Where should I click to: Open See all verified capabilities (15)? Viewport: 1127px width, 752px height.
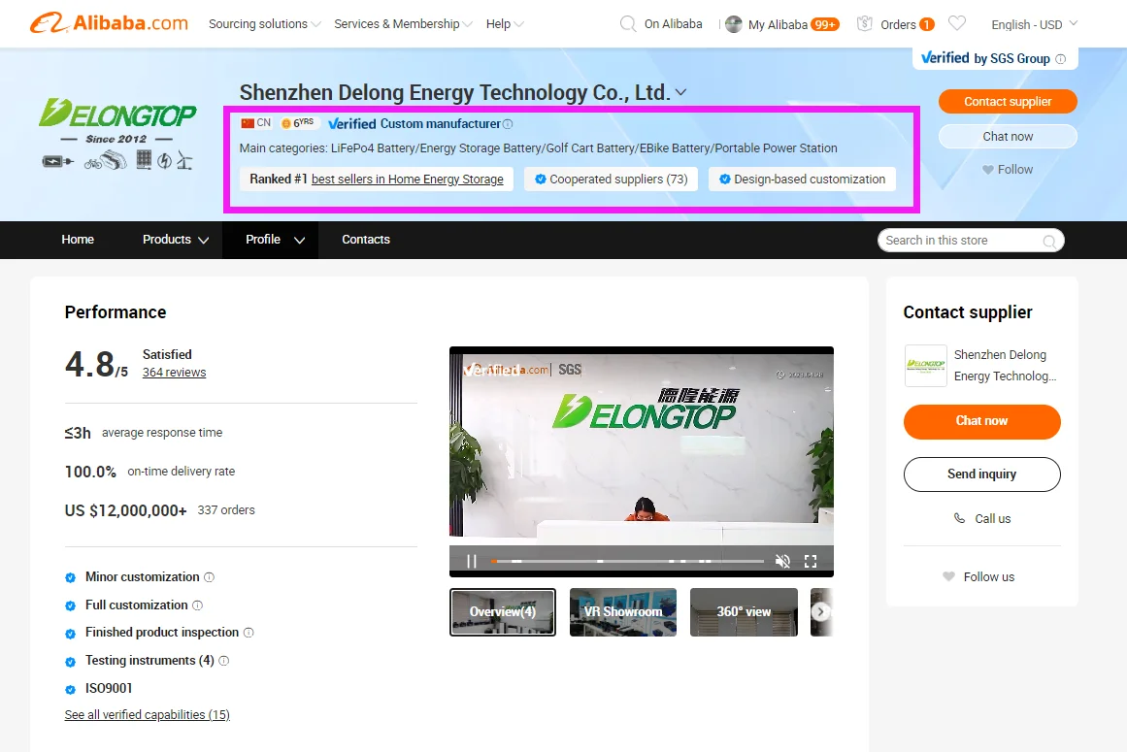[148, 715]
